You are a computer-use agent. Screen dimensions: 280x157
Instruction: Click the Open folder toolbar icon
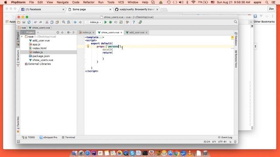(x=19, y=22)
